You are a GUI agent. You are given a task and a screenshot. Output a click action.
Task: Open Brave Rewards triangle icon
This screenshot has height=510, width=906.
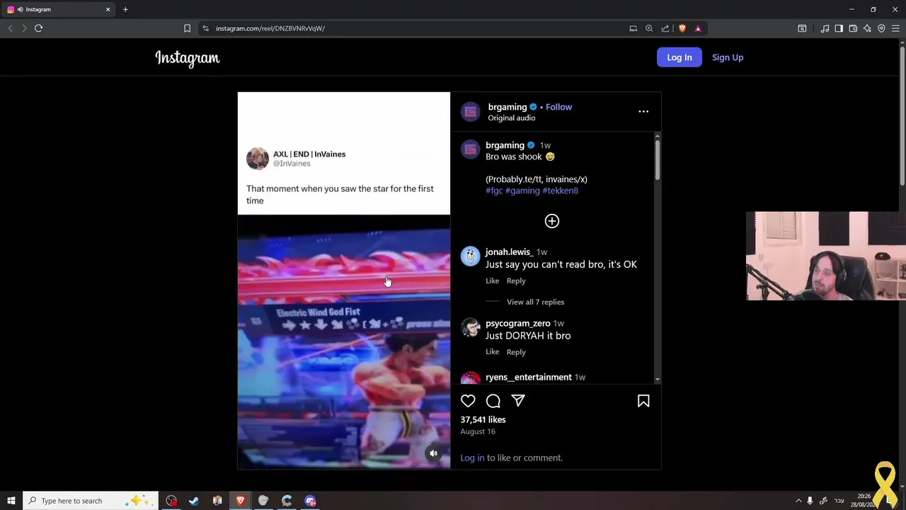coord(698,28)
